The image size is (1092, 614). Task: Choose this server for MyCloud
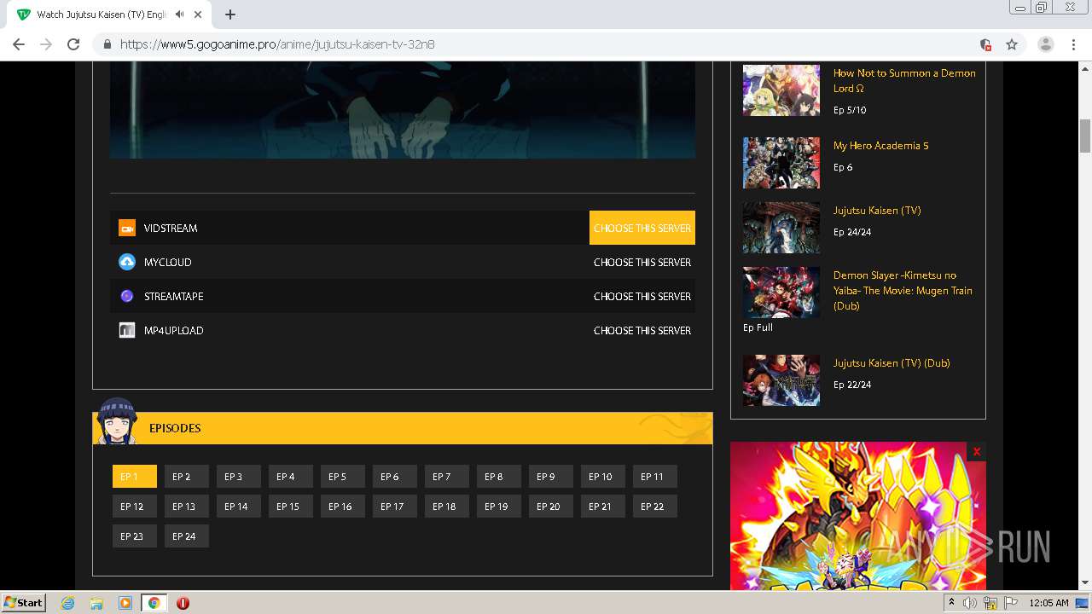point(642,262)
